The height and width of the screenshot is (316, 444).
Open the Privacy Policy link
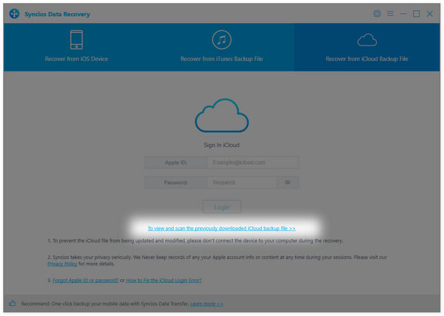tap(62, 263)
